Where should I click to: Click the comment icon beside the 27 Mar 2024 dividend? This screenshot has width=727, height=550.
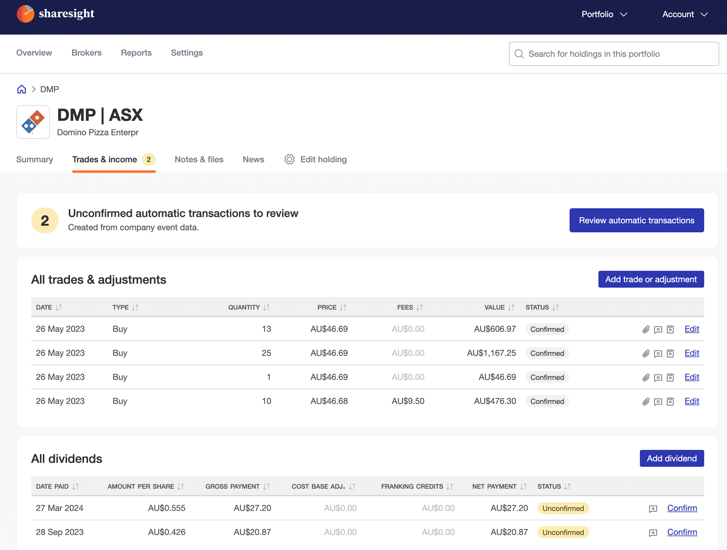652,508
